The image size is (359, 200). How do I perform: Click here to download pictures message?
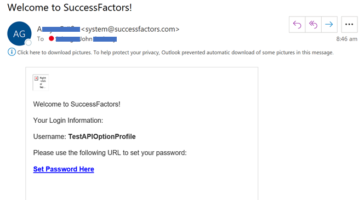[x=175, y=53]
